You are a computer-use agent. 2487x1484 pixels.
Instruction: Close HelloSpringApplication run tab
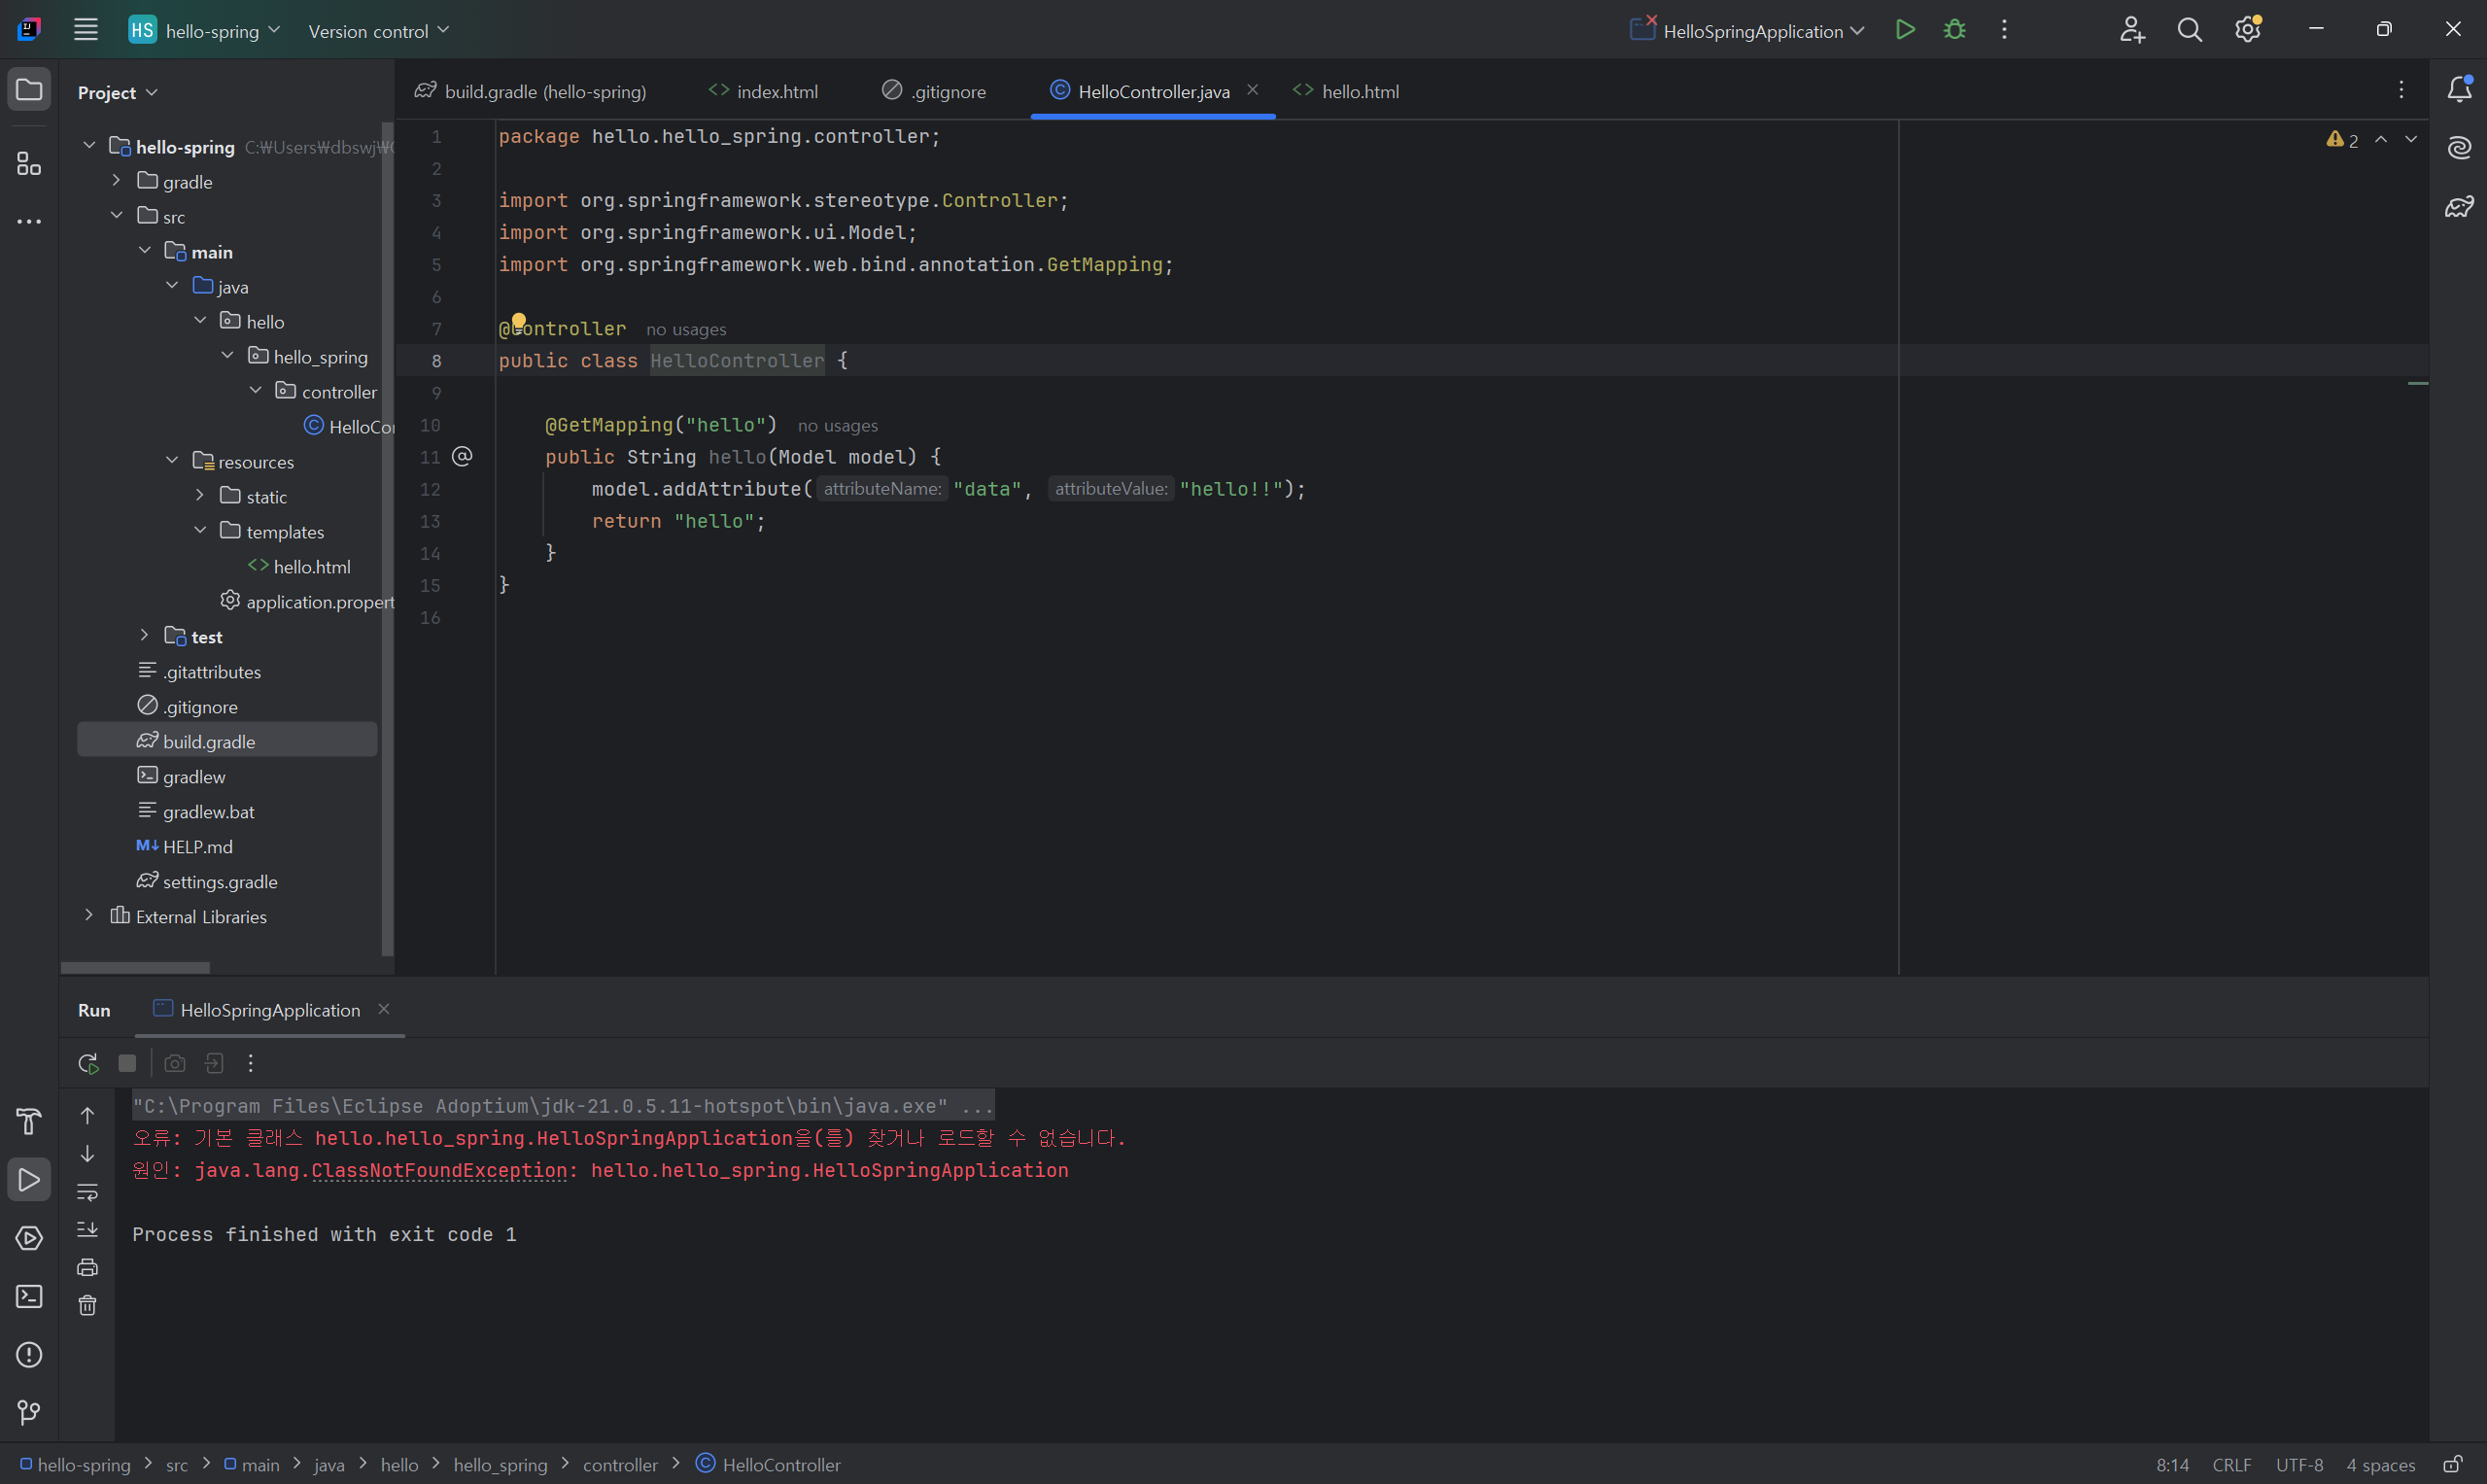click(x=383, y=1009)
